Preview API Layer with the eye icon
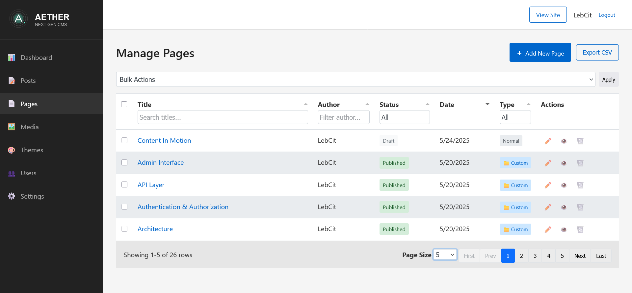This screenshot has height=293, width=632. click(564, 185)
